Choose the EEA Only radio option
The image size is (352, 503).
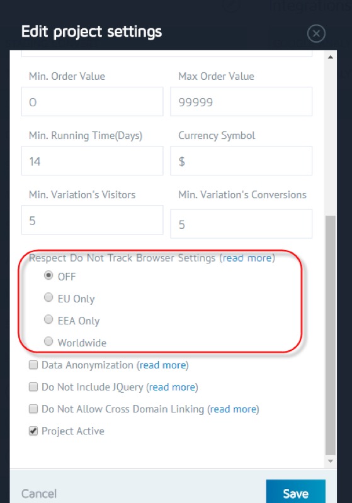click(x=48, y=319)
